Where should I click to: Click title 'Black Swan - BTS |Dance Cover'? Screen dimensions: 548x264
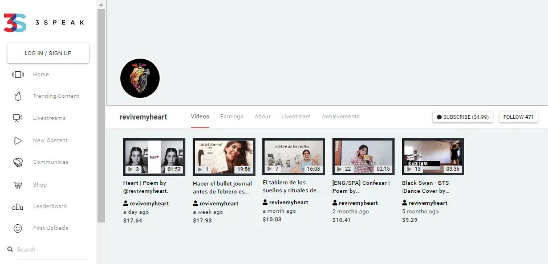click(x=425, y=187)
